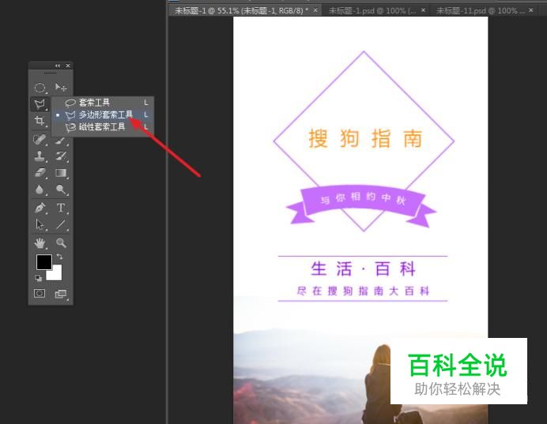
Task: Reset default foreground and background colors
Action: point(39,278)
